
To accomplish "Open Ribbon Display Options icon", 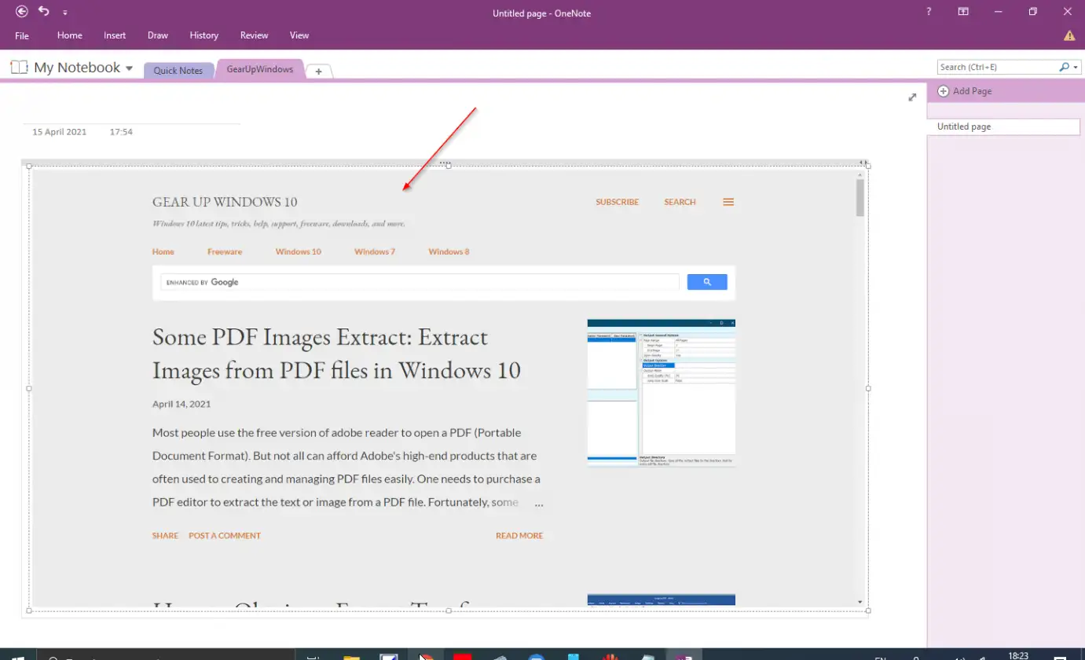I will tap(962, 12).
